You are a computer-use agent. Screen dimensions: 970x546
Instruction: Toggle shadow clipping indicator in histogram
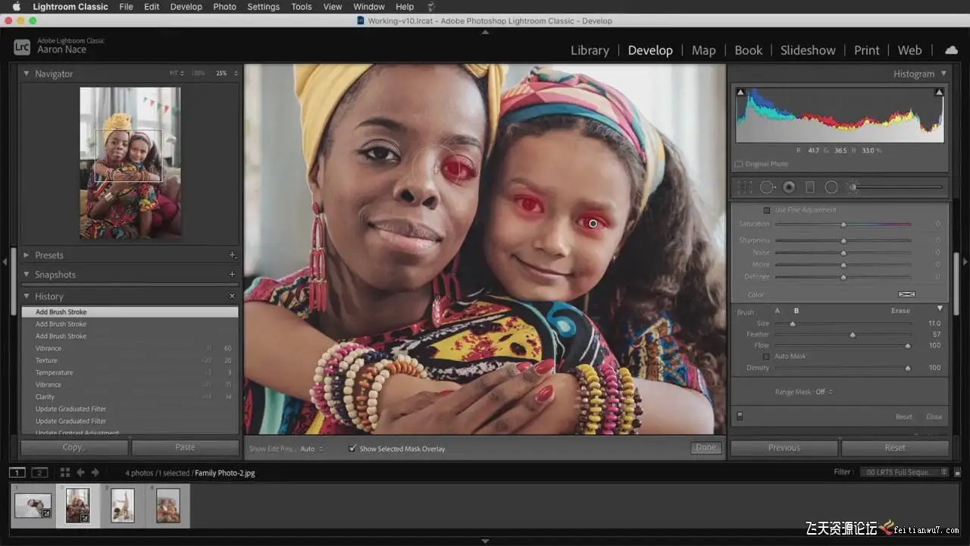point(740,93)
